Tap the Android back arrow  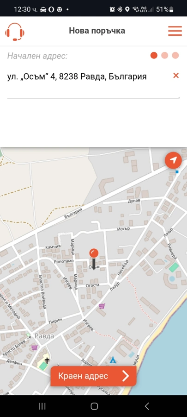pyautogui.click(x=147, y=406)
